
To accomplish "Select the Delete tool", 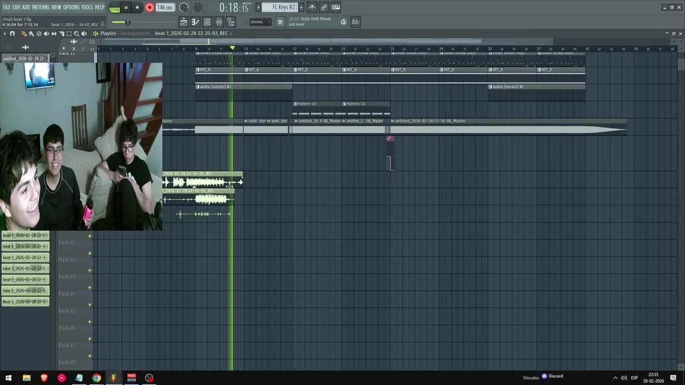I will point(39,33).
